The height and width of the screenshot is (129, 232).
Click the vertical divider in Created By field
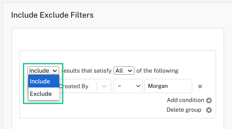pos(97,86)
